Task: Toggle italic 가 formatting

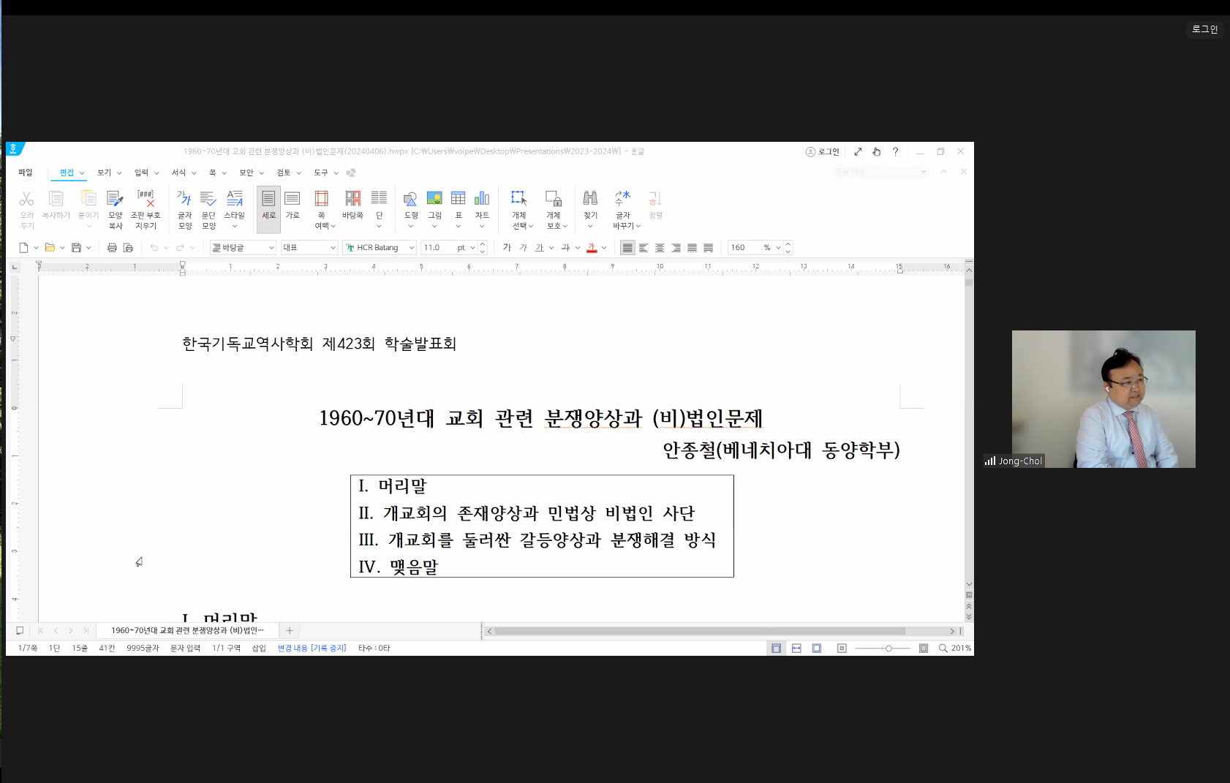Action: point(523,248)
